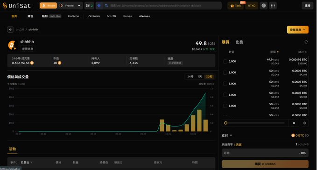Click the shhhhh token Bitcoin avatar
Image resolution: width=317 pixels, height=170 pixels.
click(12, 45)
